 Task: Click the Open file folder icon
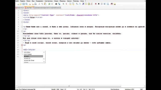[21, 4]
